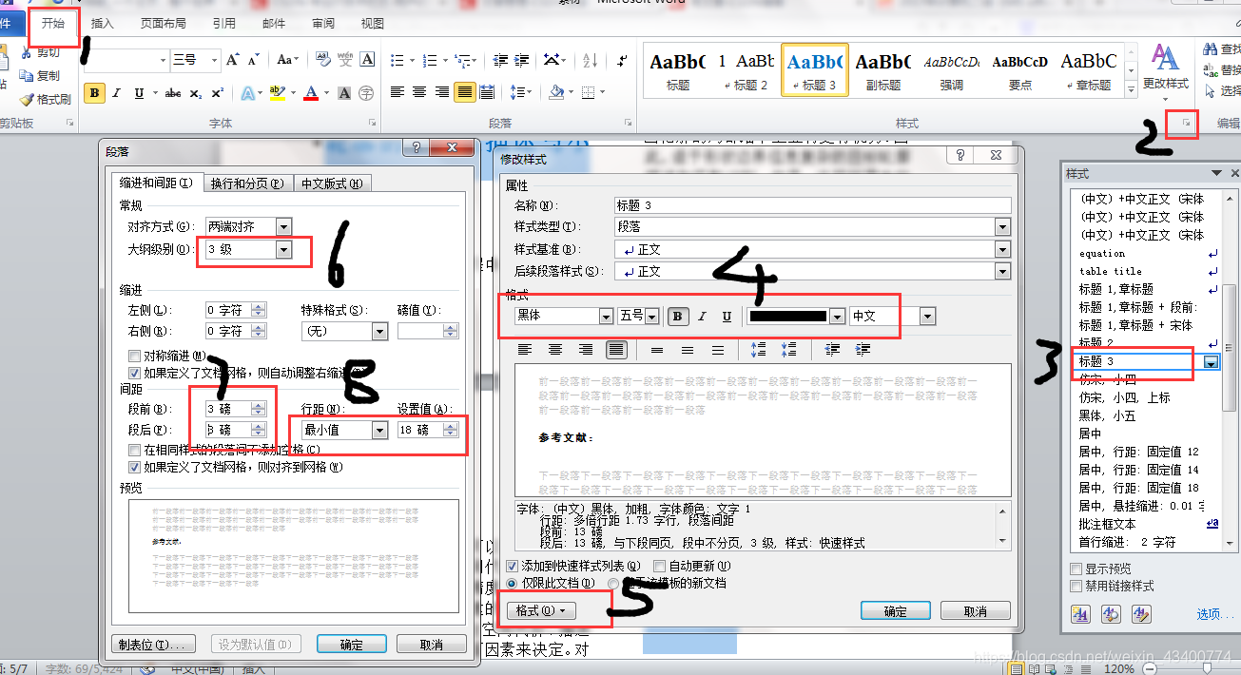Apply subscript formatting in ribbon

tap(195, 93)
